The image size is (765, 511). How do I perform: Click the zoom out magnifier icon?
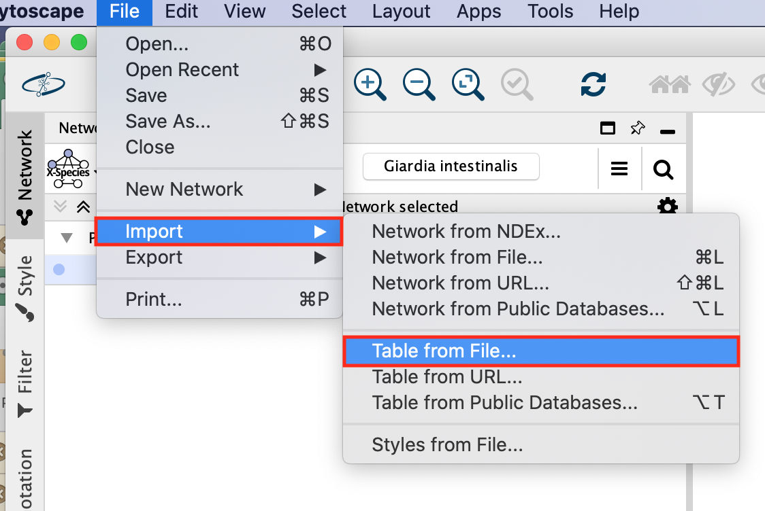(419, 84)
